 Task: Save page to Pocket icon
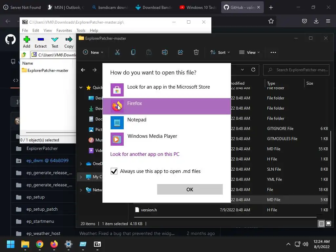pyautogui.click(x=304, y=21)
